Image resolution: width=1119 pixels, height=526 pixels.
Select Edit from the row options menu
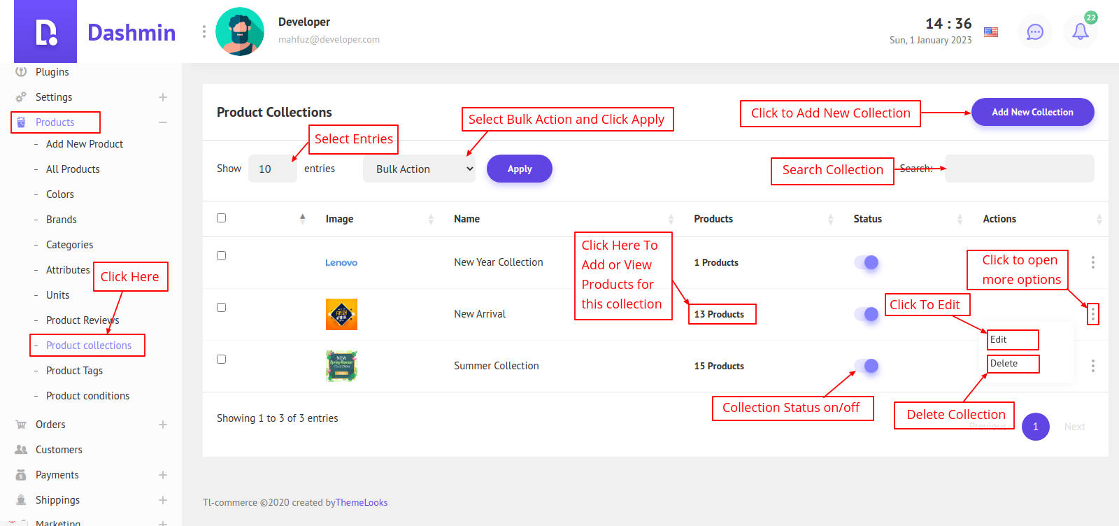click(x=999, y=339)
